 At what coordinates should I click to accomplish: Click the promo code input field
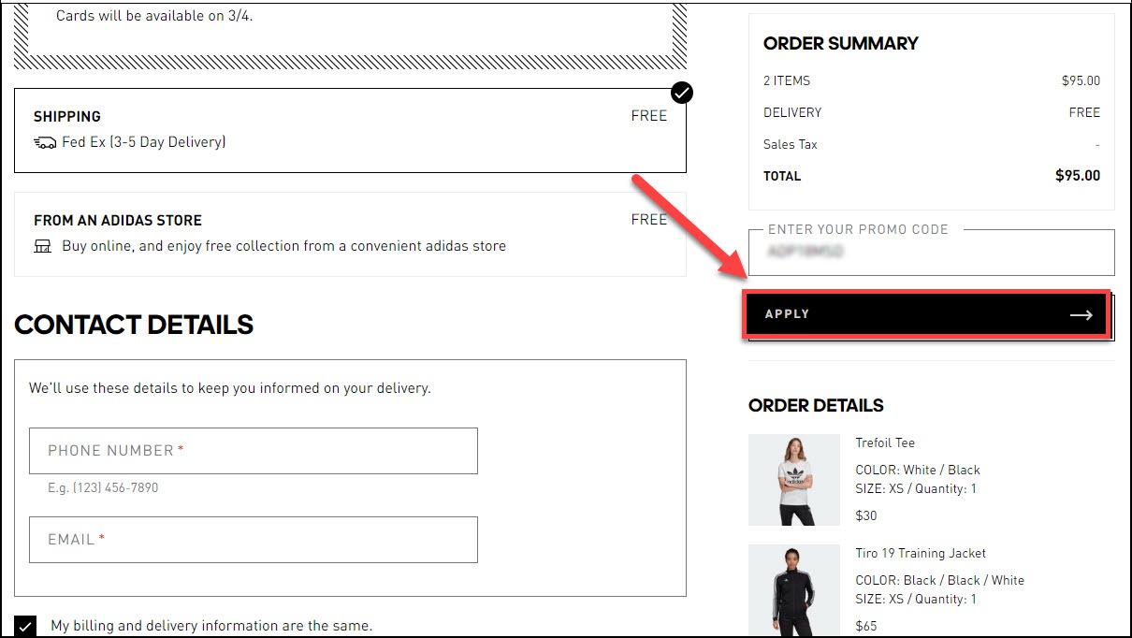[x=930, y=253]
